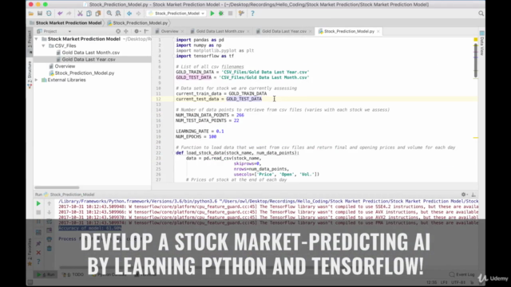Image resolution: width=511 pixels, height=287 pixels.
Task: Start debugging with the bug icon
Action: [x=221, y=14]
